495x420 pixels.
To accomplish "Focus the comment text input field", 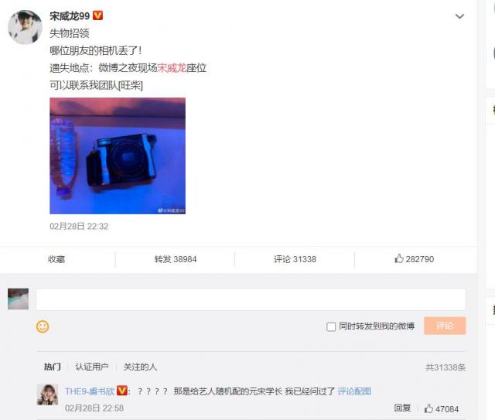I will (x=251, y=299).
